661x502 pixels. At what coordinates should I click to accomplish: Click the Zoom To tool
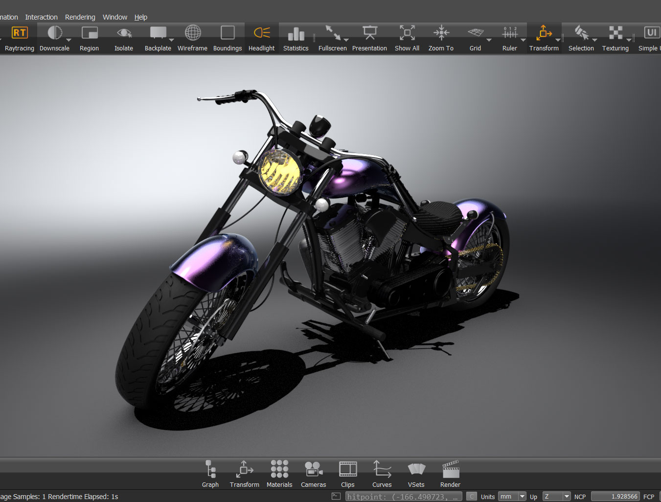coord(441,33)
